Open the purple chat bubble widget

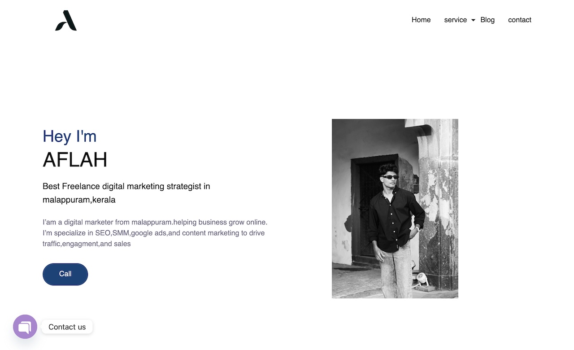tap(25, 327)
